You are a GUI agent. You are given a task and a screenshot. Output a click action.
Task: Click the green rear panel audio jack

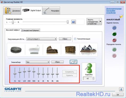tap(114, 34)
